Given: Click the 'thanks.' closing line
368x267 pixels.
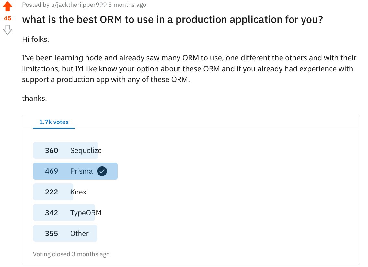Looking at the screenshot, I should [34, 98].
